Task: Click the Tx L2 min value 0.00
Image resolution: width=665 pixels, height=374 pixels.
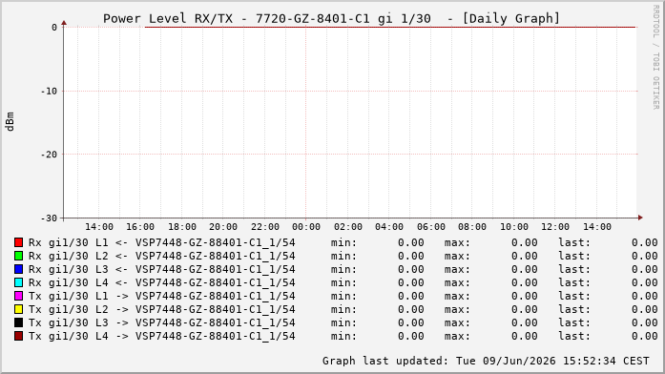Action: 411,309
